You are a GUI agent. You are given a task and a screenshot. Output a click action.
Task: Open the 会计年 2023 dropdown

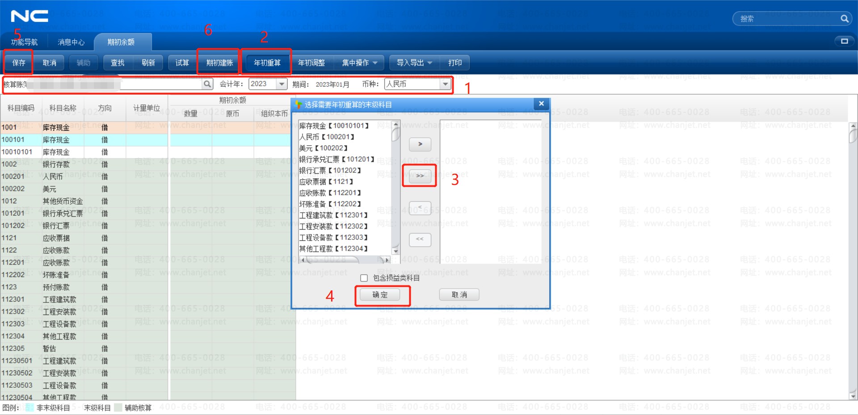coord(282,84)
